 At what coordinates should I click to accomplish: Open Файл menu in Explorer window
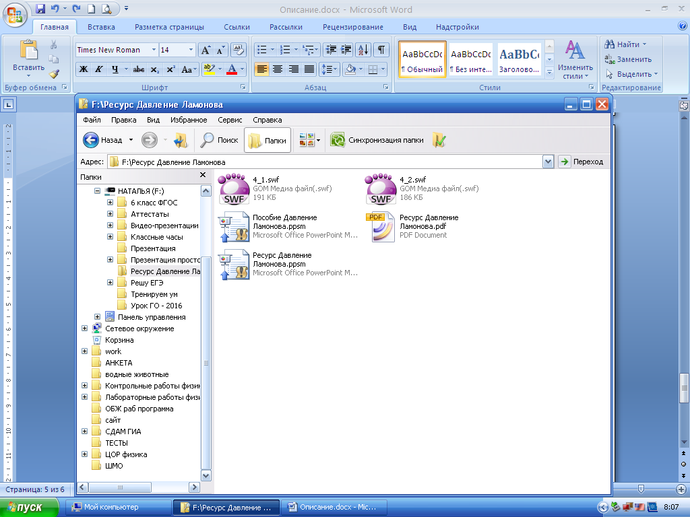pos(92,120)
